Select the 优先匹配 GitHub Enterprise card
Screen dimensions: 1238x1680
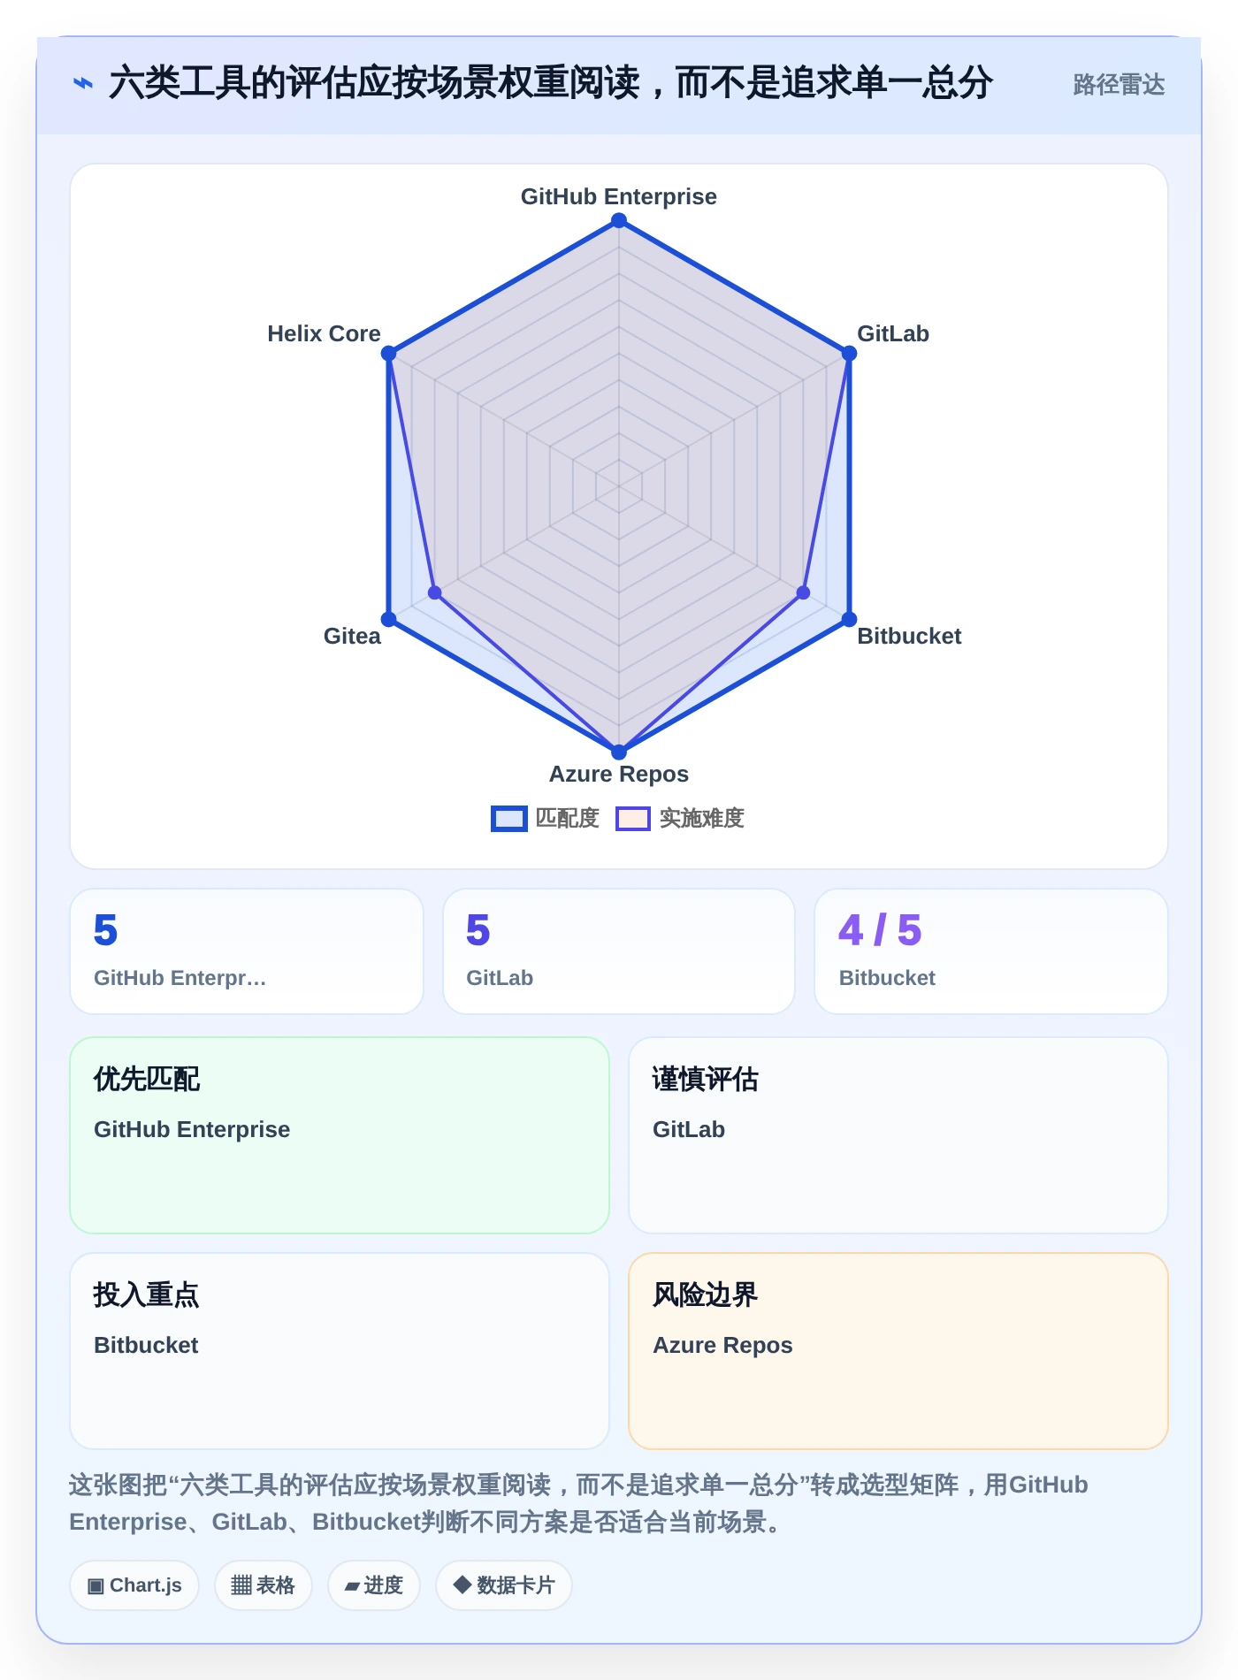340,1135
